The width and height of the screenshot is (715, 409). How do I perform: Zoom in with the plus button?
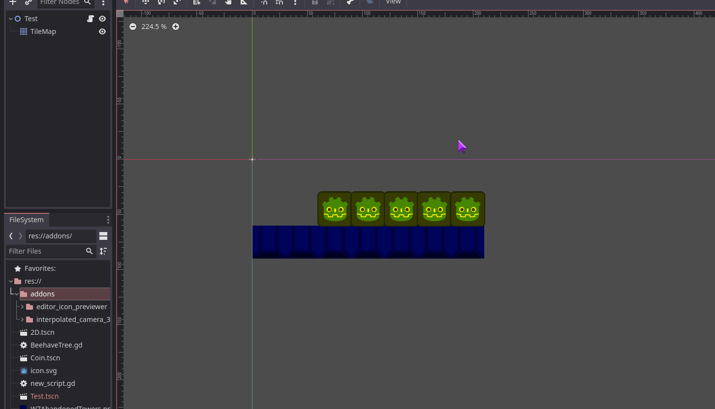pyautogui.click(x=176, y=27)
